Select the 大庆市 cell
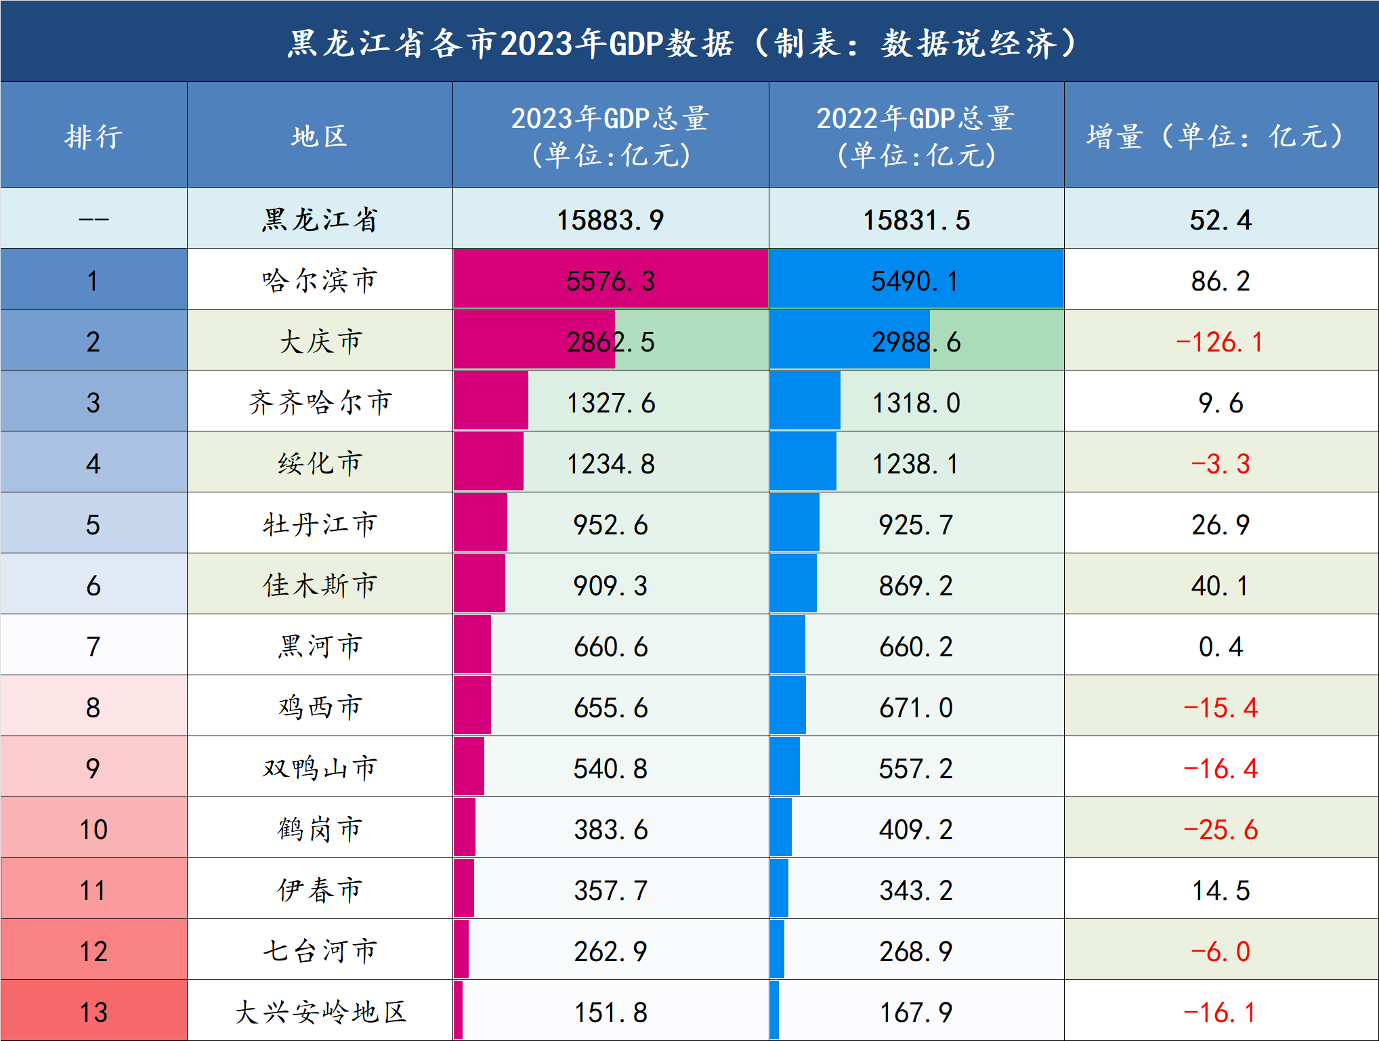 [320, 341]
